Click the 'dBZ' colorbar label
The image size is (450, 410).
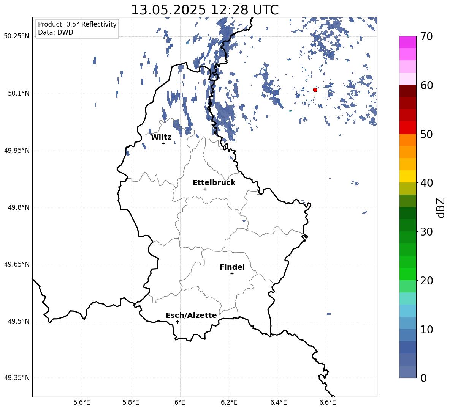(440, 207)
